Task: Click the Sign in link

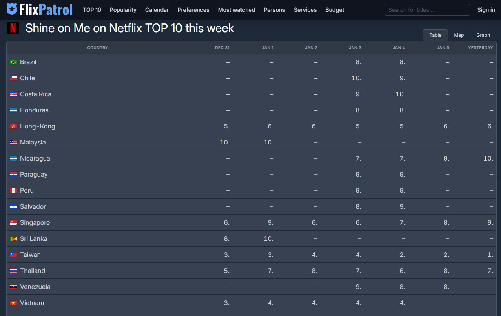Action: (486, 10)
